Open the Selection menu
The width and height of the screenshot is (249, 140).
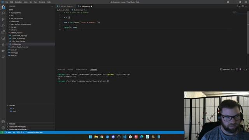[18, 2]
